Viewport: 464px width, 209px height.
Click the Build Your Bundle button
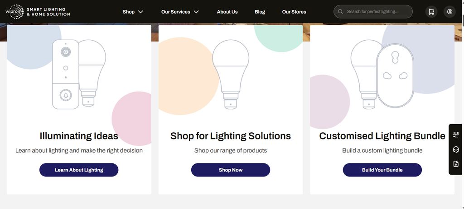pos(382,170)
